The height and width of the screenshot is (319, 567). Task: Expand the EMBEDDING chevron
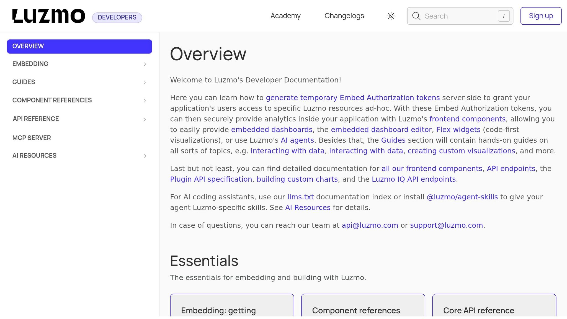145,64
